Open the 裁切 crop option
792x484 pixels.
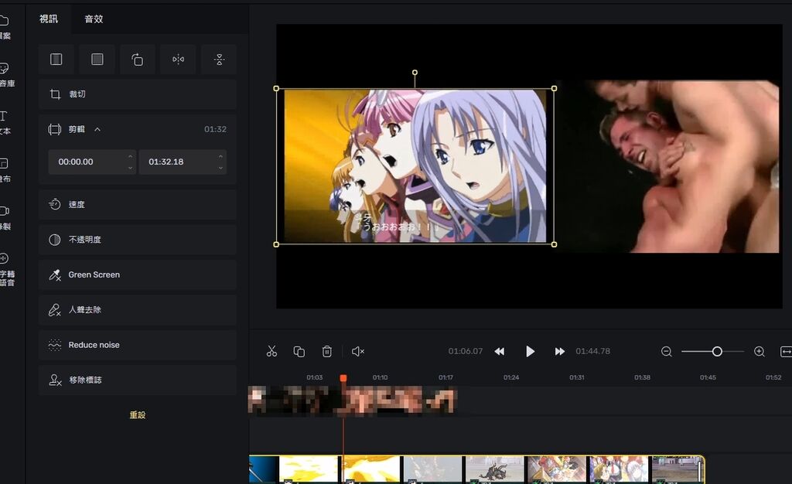(x=138, y=94)
